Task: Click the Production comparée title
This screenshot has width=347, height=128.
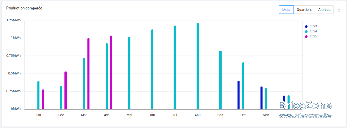Action: click(x=24, y=8)
